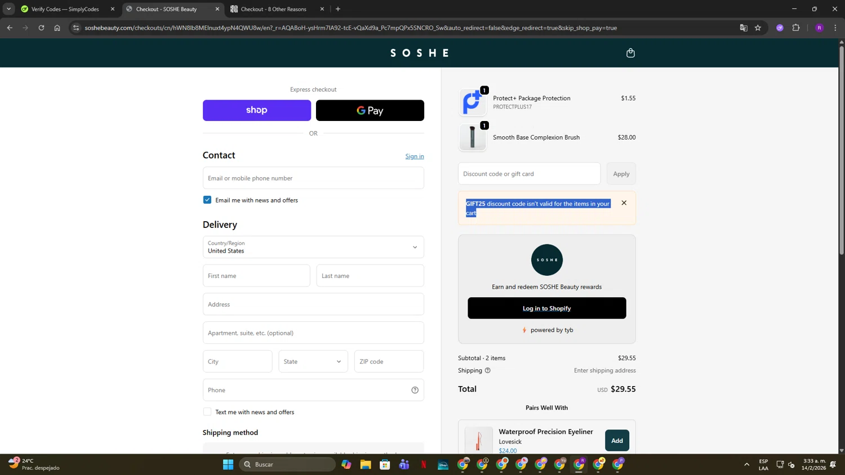Pay with Google Pay express button
The height and width of the screenshot is (475, 845).
tap(370, 110)
